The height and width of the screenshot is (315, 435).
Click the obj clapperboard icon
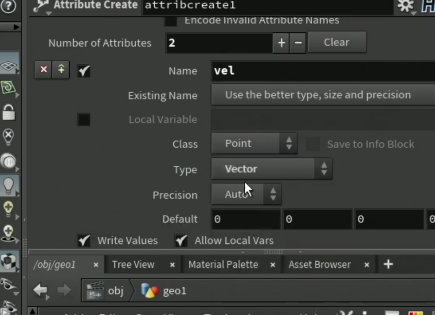[94, 290]
